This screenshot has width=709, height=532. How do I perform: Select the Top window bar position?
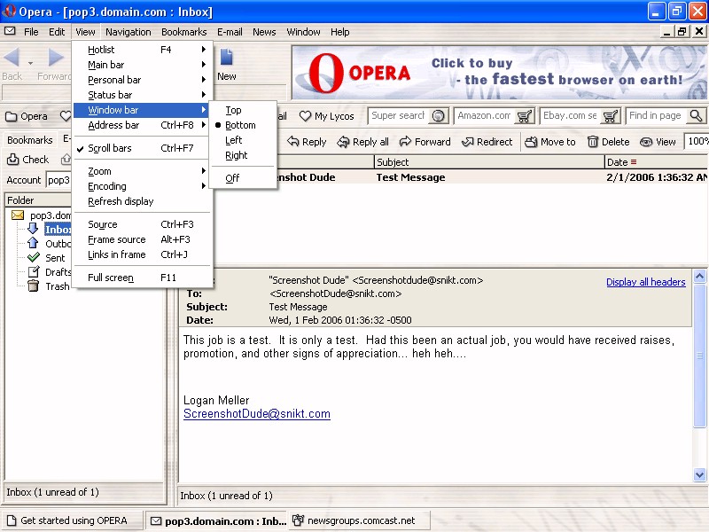pos(233,111)
